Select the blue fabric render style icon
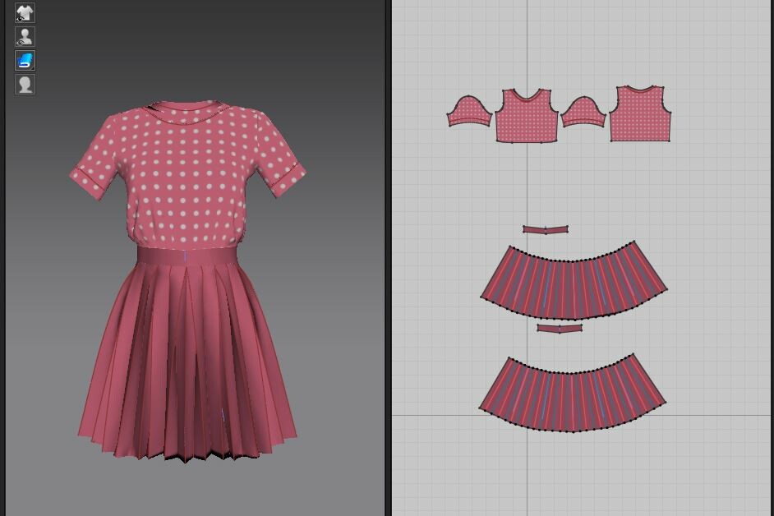 (x=25, y=60)
